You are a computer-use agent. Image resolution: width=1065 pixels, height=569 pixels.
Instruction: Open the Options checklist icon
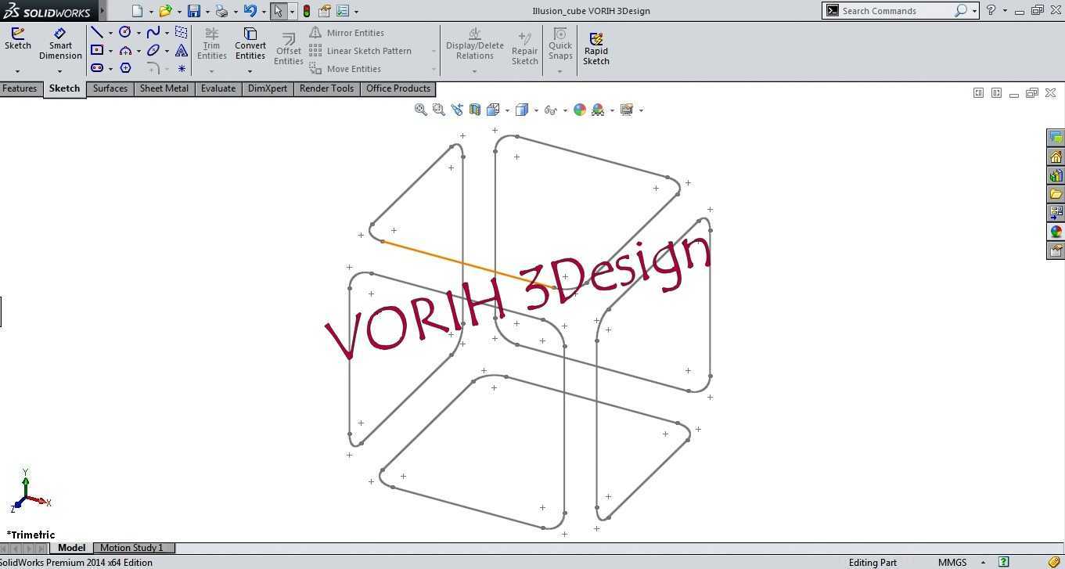click(x=342, y=11)
